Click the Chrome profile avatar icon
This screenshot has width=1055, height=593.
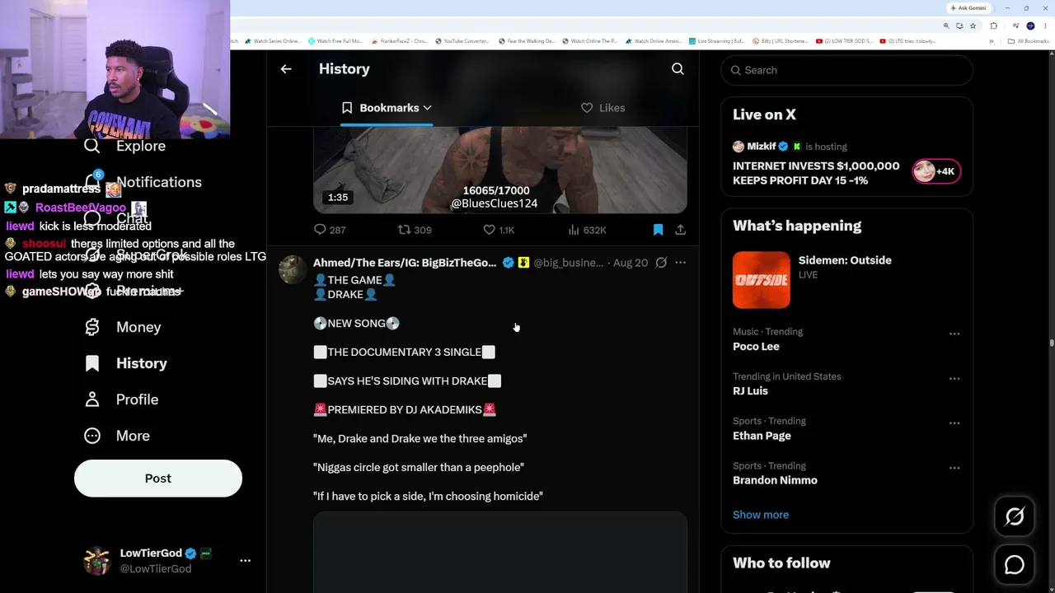pos(1031,26)
